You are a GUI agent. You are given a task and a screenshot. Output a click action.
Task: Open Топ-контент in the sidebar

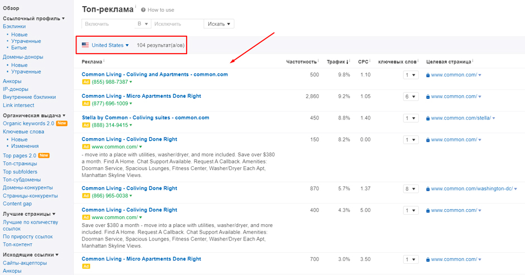pyautogui.click(x=18, y=244)
